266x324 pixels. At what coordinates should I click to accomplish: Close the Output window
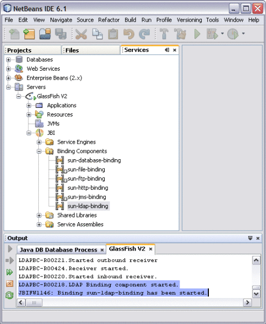point(258,238)
